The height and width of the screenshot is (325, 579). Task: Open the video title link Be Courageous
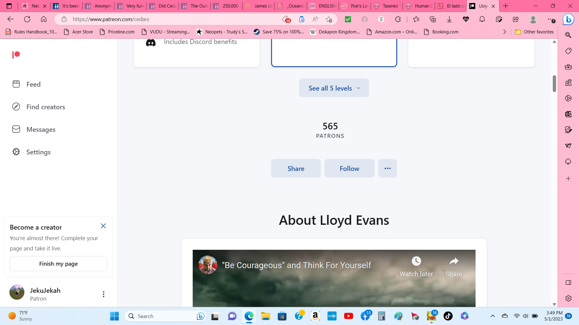pyautogui.click(x=296, y=265)
